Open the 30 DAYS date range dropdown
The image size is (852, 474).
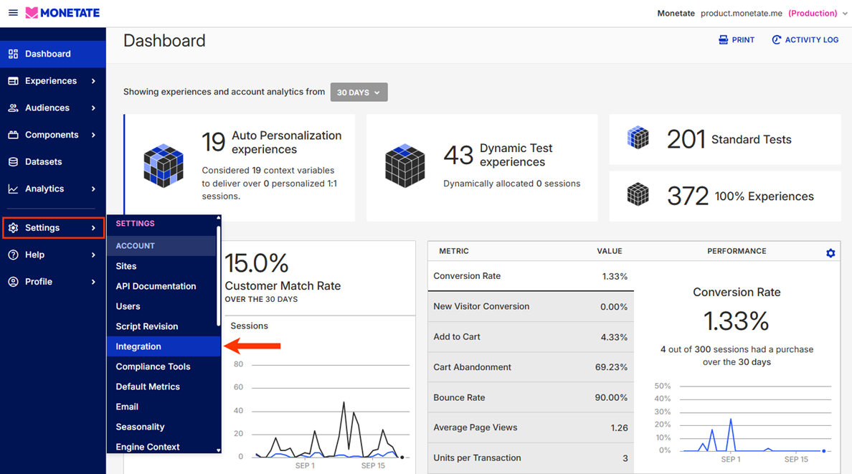(359, 92)
